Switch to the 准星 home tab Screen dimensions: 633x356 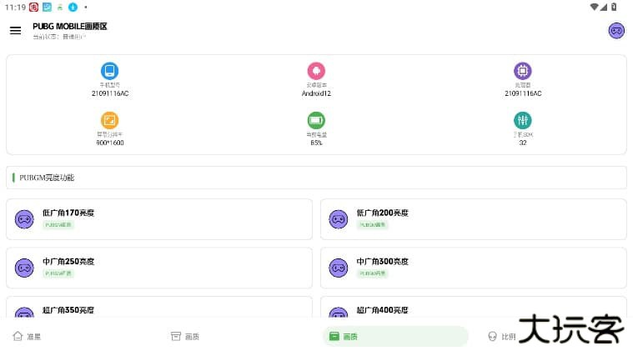27,337
